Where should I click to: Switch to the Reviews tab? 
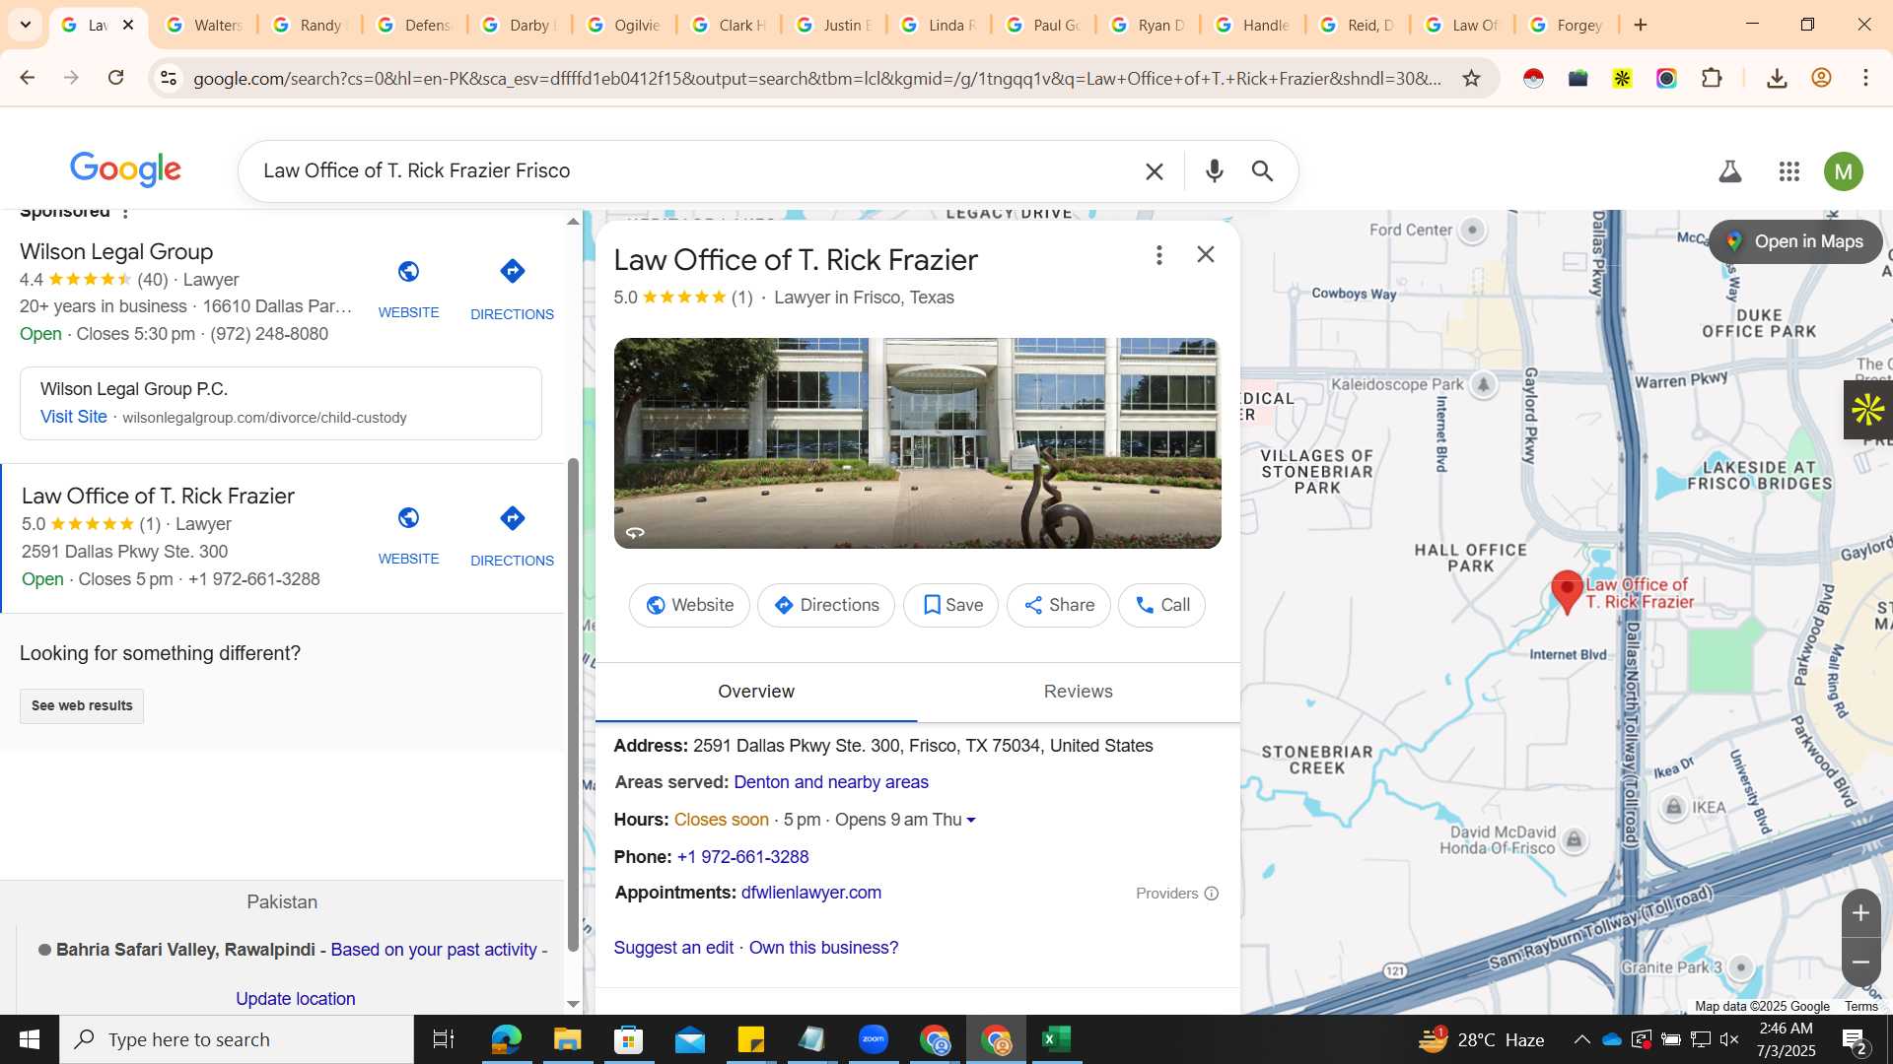[x=1078, y=692]
